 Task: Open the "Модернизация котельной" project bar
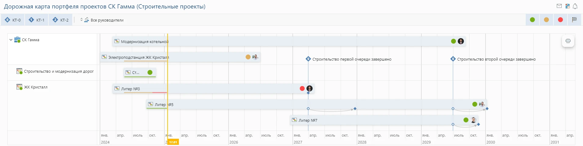[144, 41]
